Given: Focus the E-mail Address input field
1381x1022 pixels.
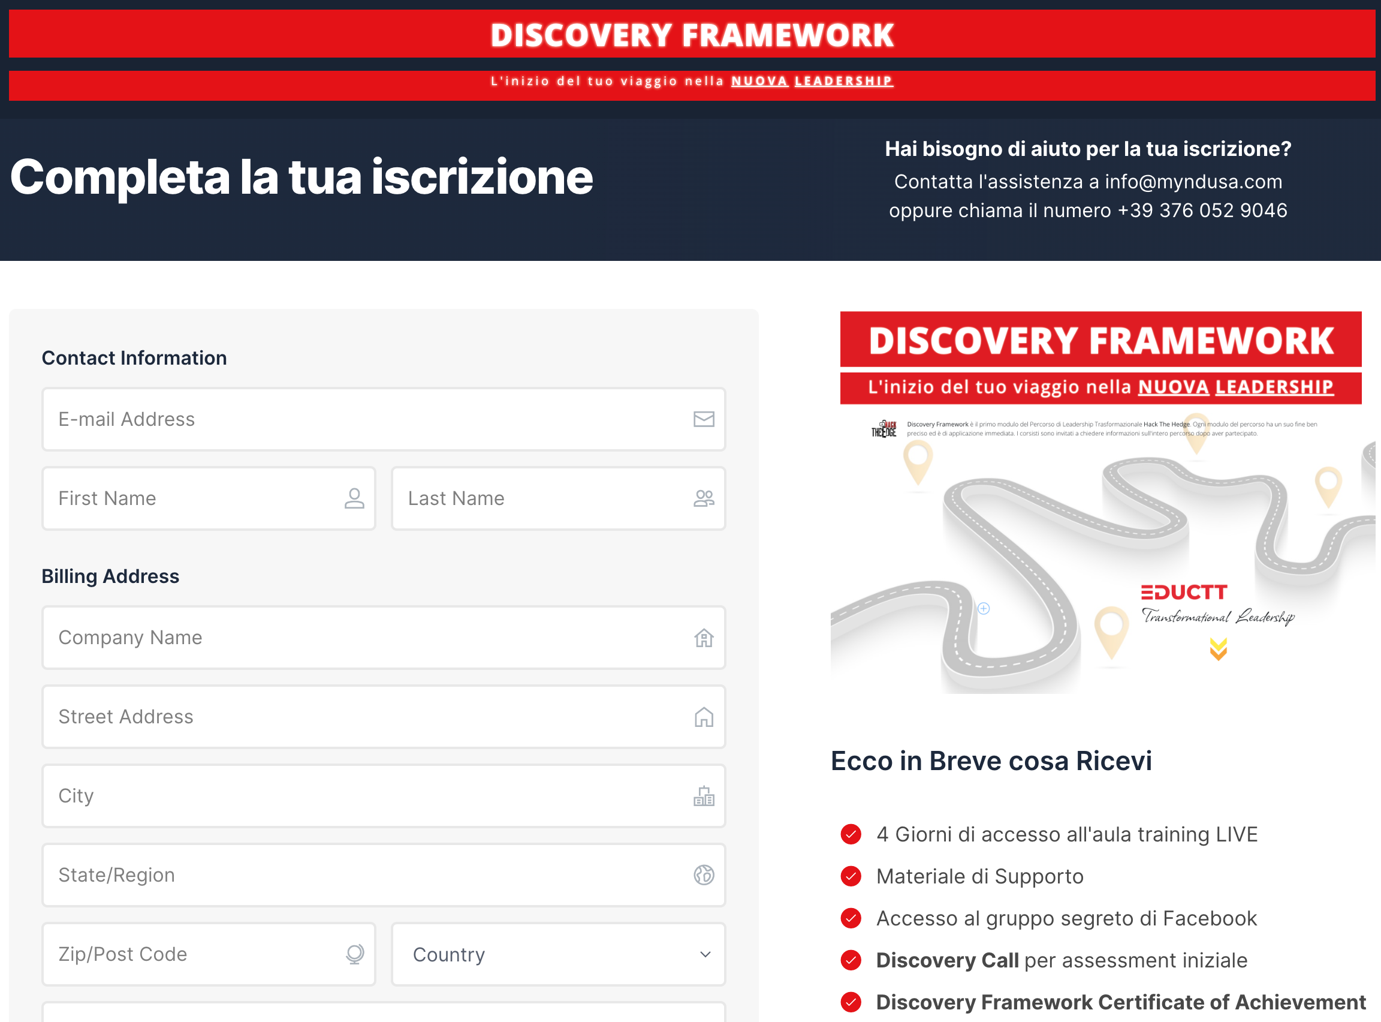Looking at the screenshot, I should coord(383,419).
